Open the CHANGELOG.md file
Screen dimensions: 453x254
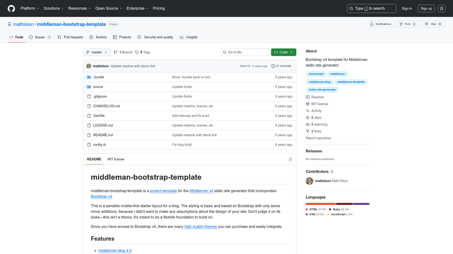[x=106, y=106]
